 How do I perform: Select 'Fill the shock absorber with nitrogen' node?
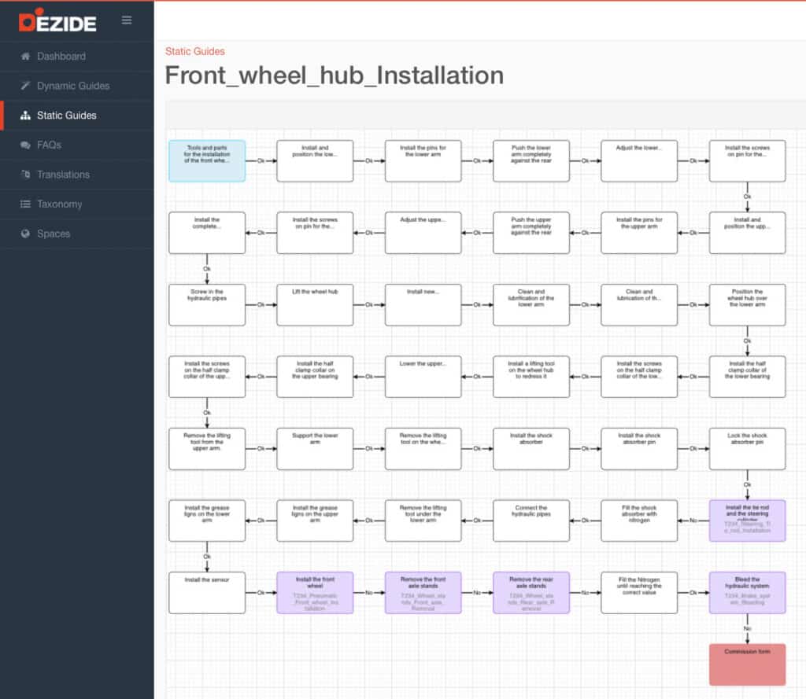click(639, 521)
